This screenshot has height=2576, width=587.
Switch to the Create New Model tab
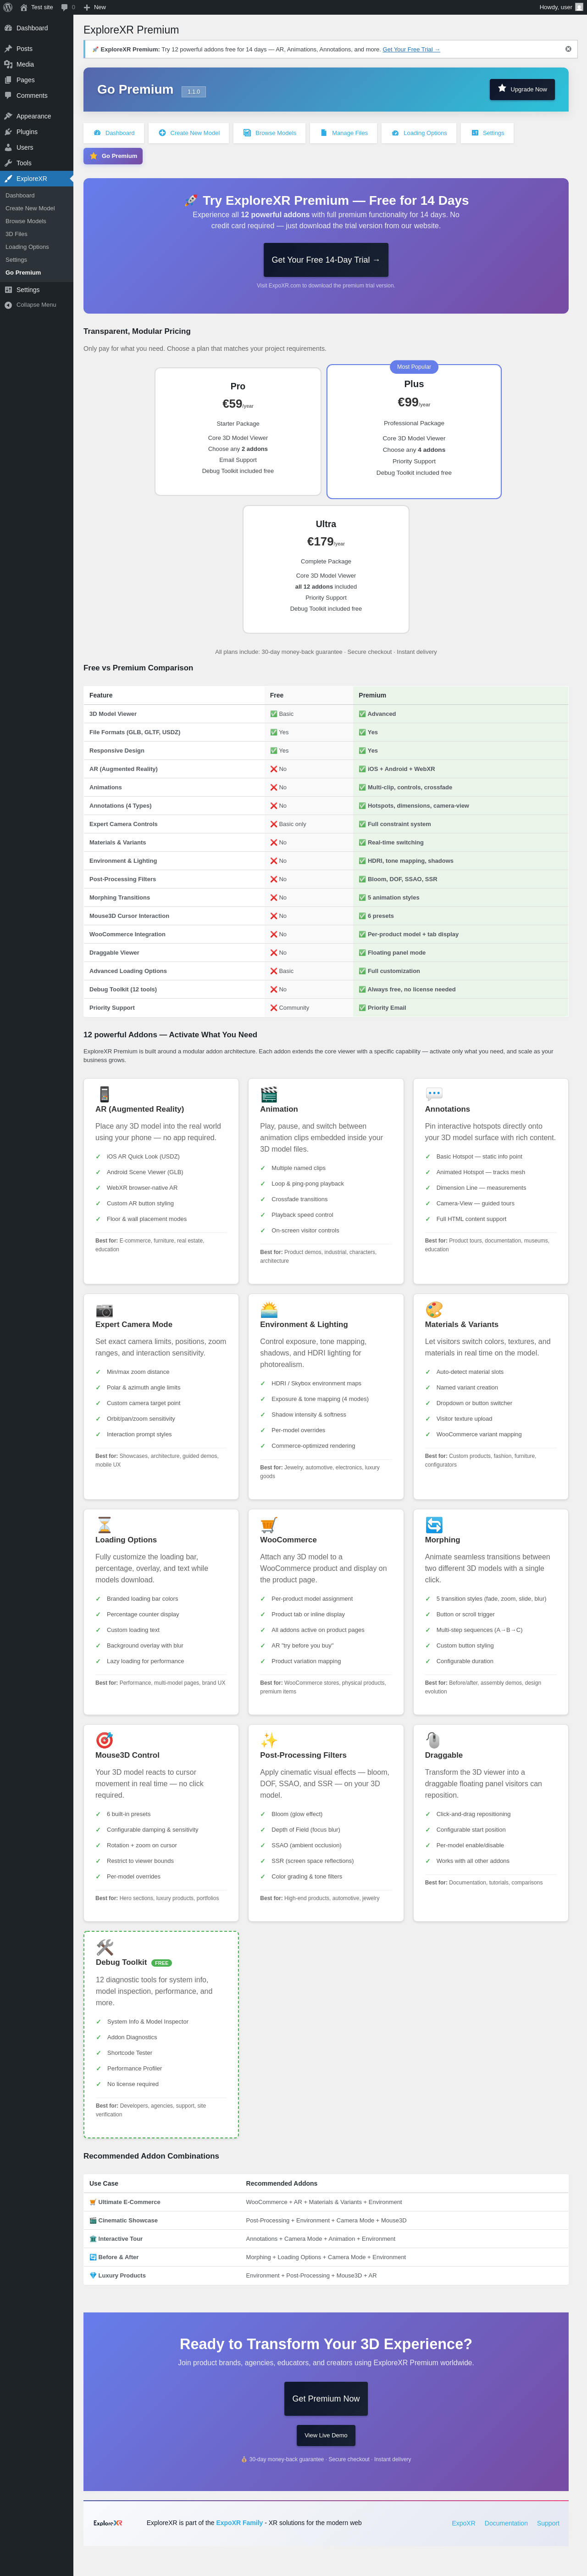click(x=188, y=133)
